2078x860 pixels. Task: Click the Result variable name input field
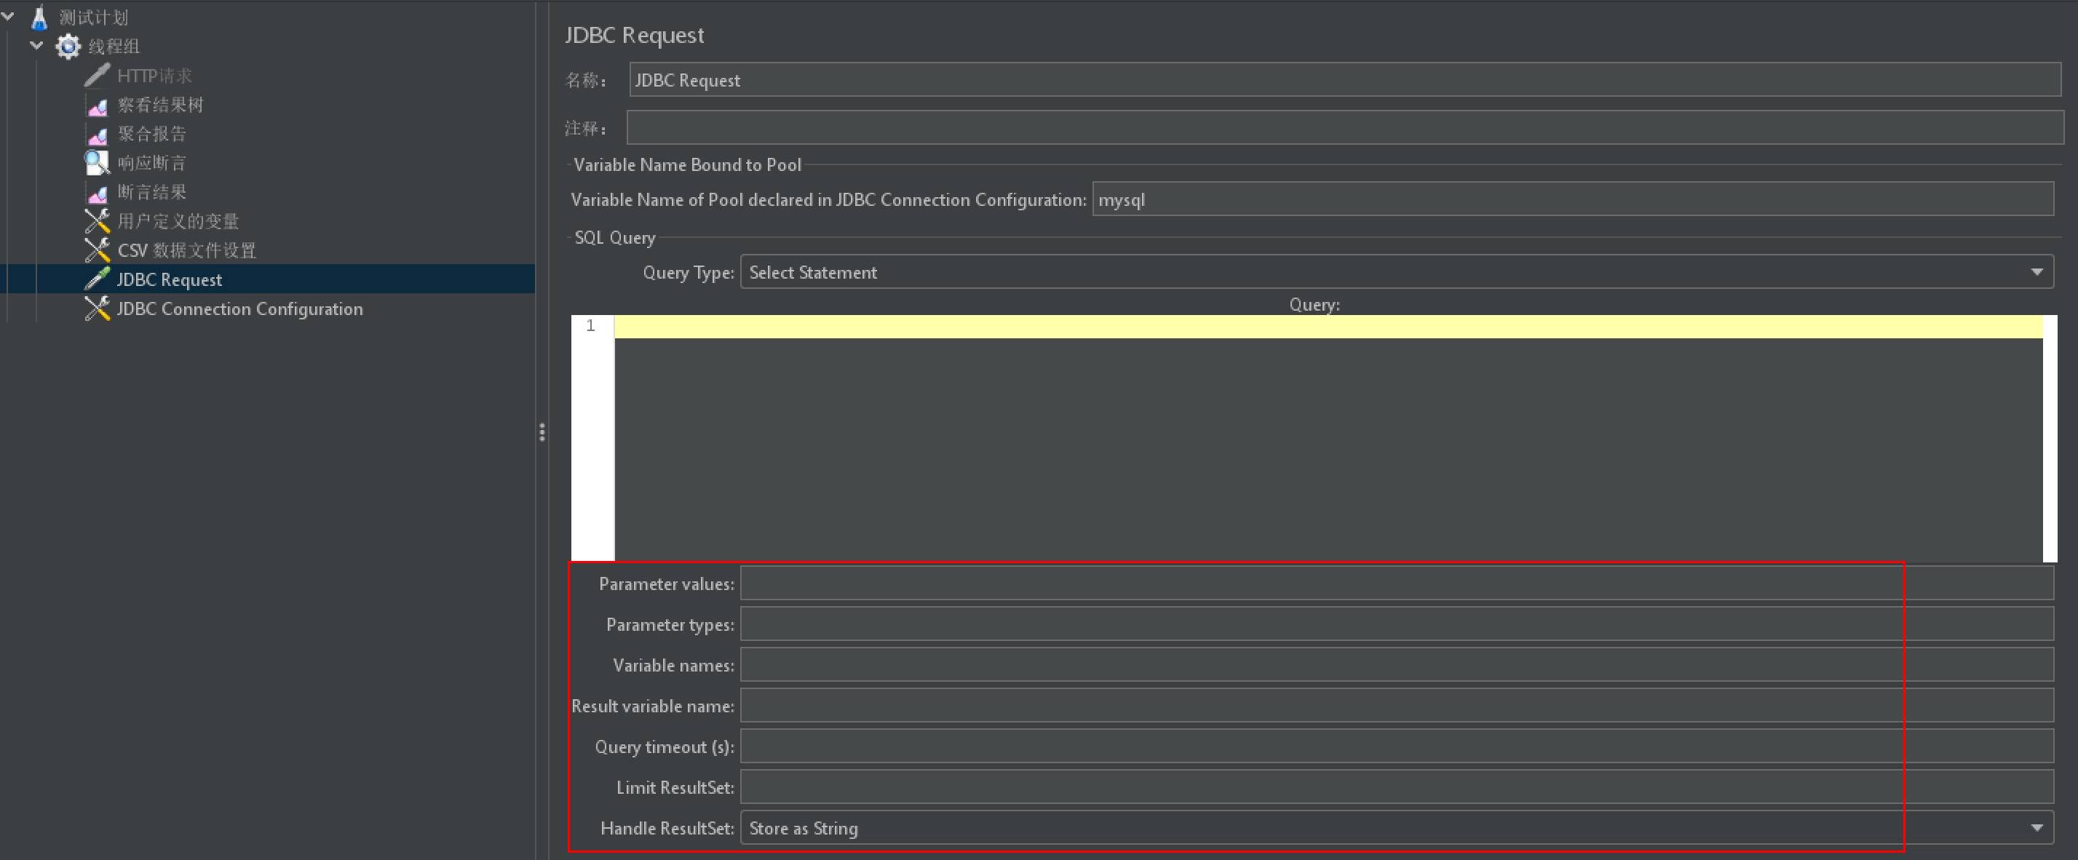1397,705
